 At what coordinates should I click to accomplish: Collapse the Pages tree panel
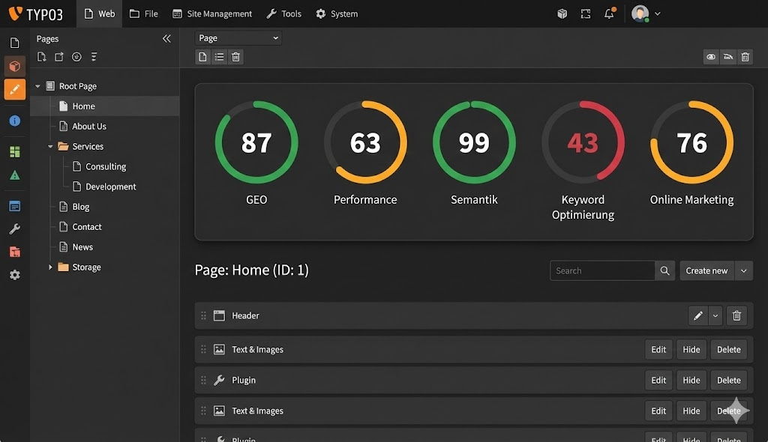pos(166,38)
